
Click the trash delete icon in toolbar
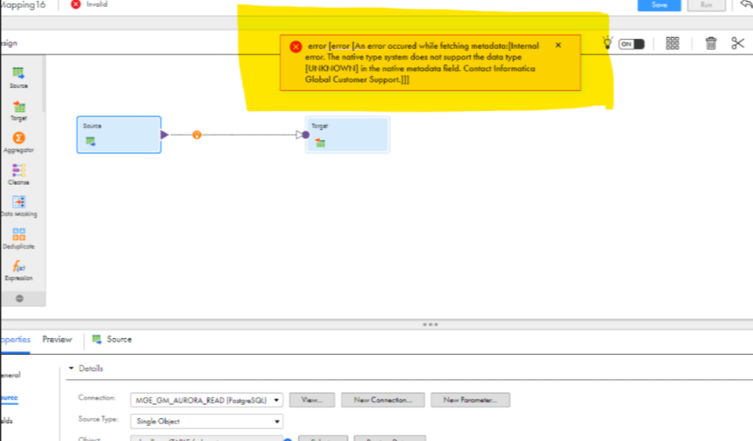pos(711,43)
